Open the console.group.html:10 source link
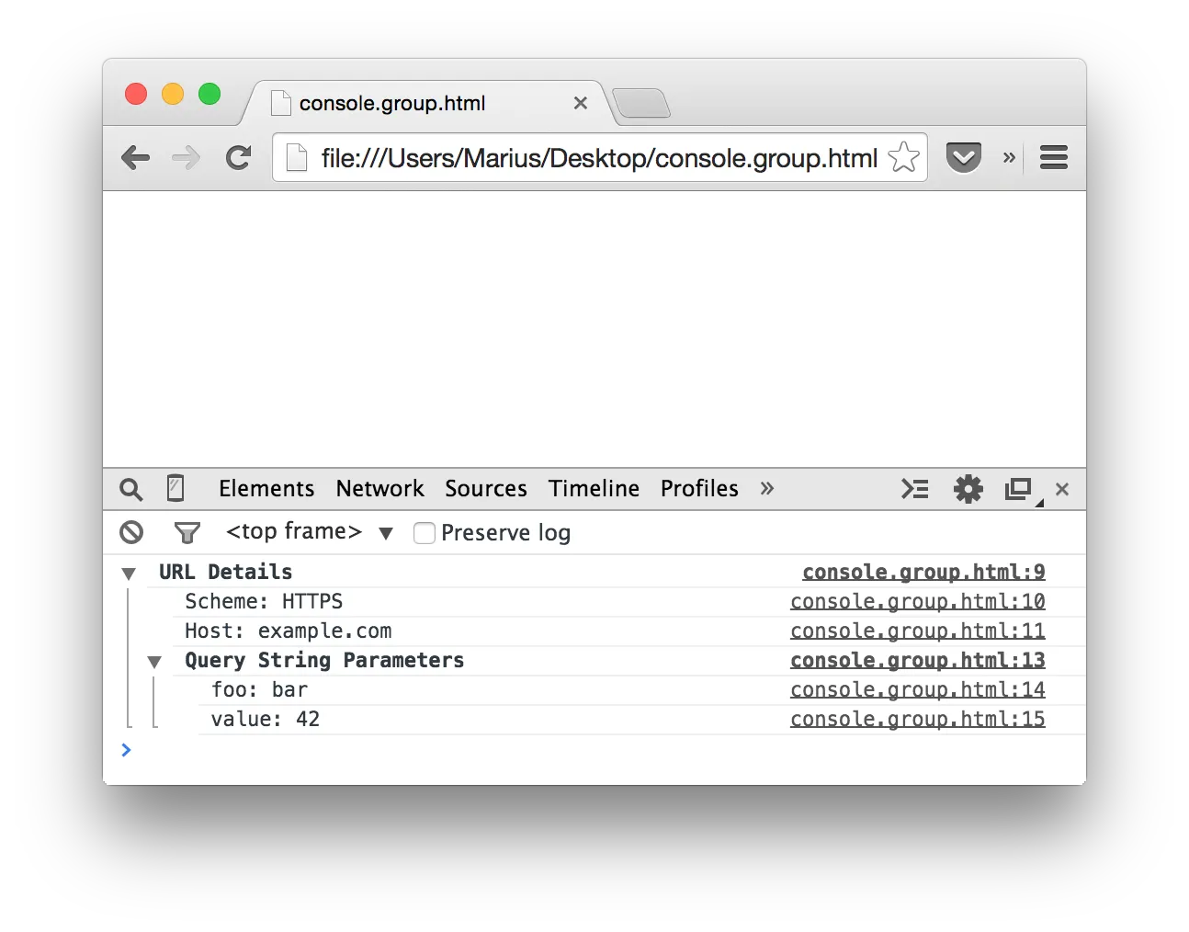Viewport: 1189px width, 932px height. [x=917, y=602]
